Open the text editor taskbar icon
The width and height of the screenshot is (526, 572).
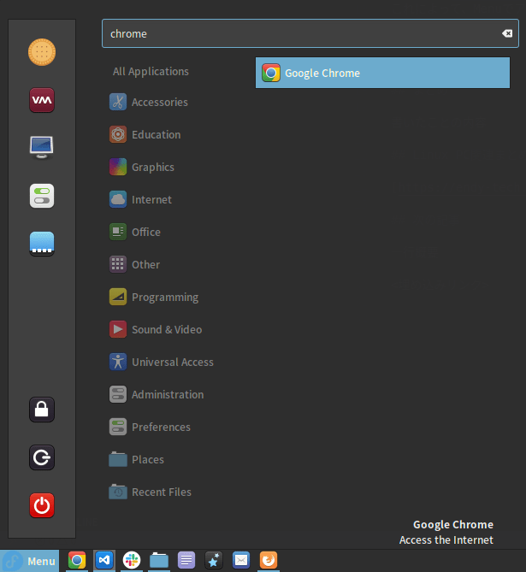coord(186,560)
